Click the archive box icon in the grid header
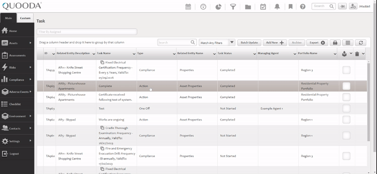Screen dimensions: 377x174 (x=344, y=54)
